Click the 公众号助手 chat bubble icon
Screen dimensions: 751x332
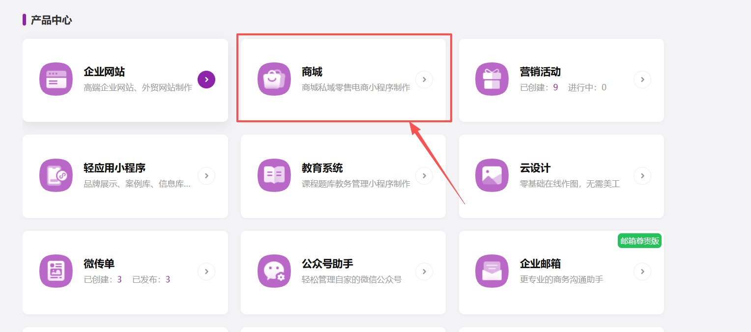click(x=274, y=271)
